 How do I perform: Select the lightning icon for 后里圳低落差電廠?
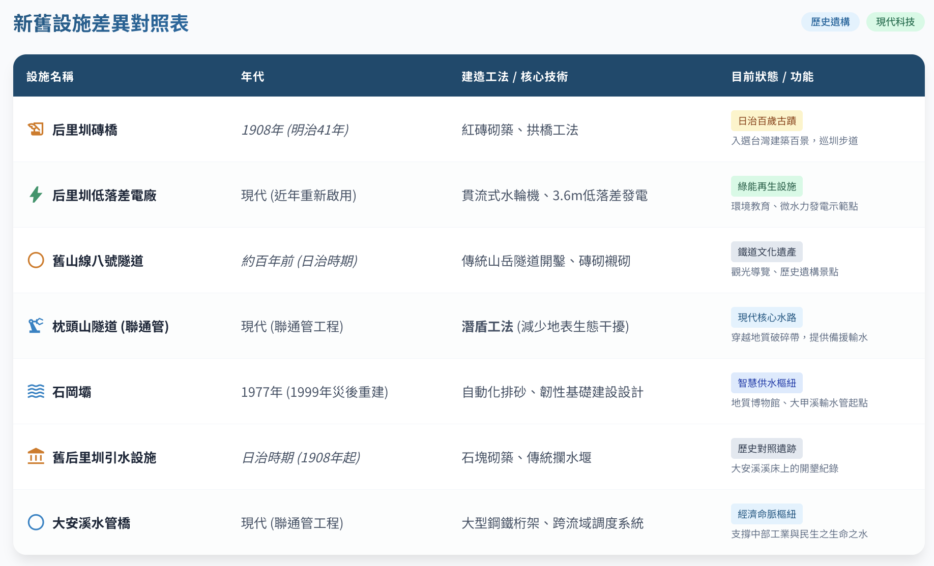point(36,194)
